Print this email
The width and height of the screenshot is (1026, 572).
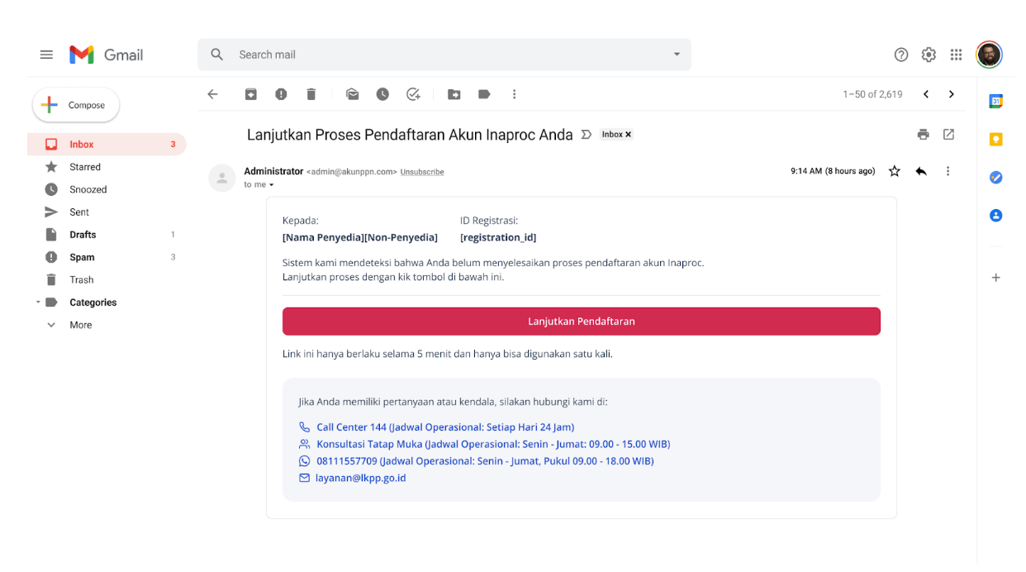923,134
